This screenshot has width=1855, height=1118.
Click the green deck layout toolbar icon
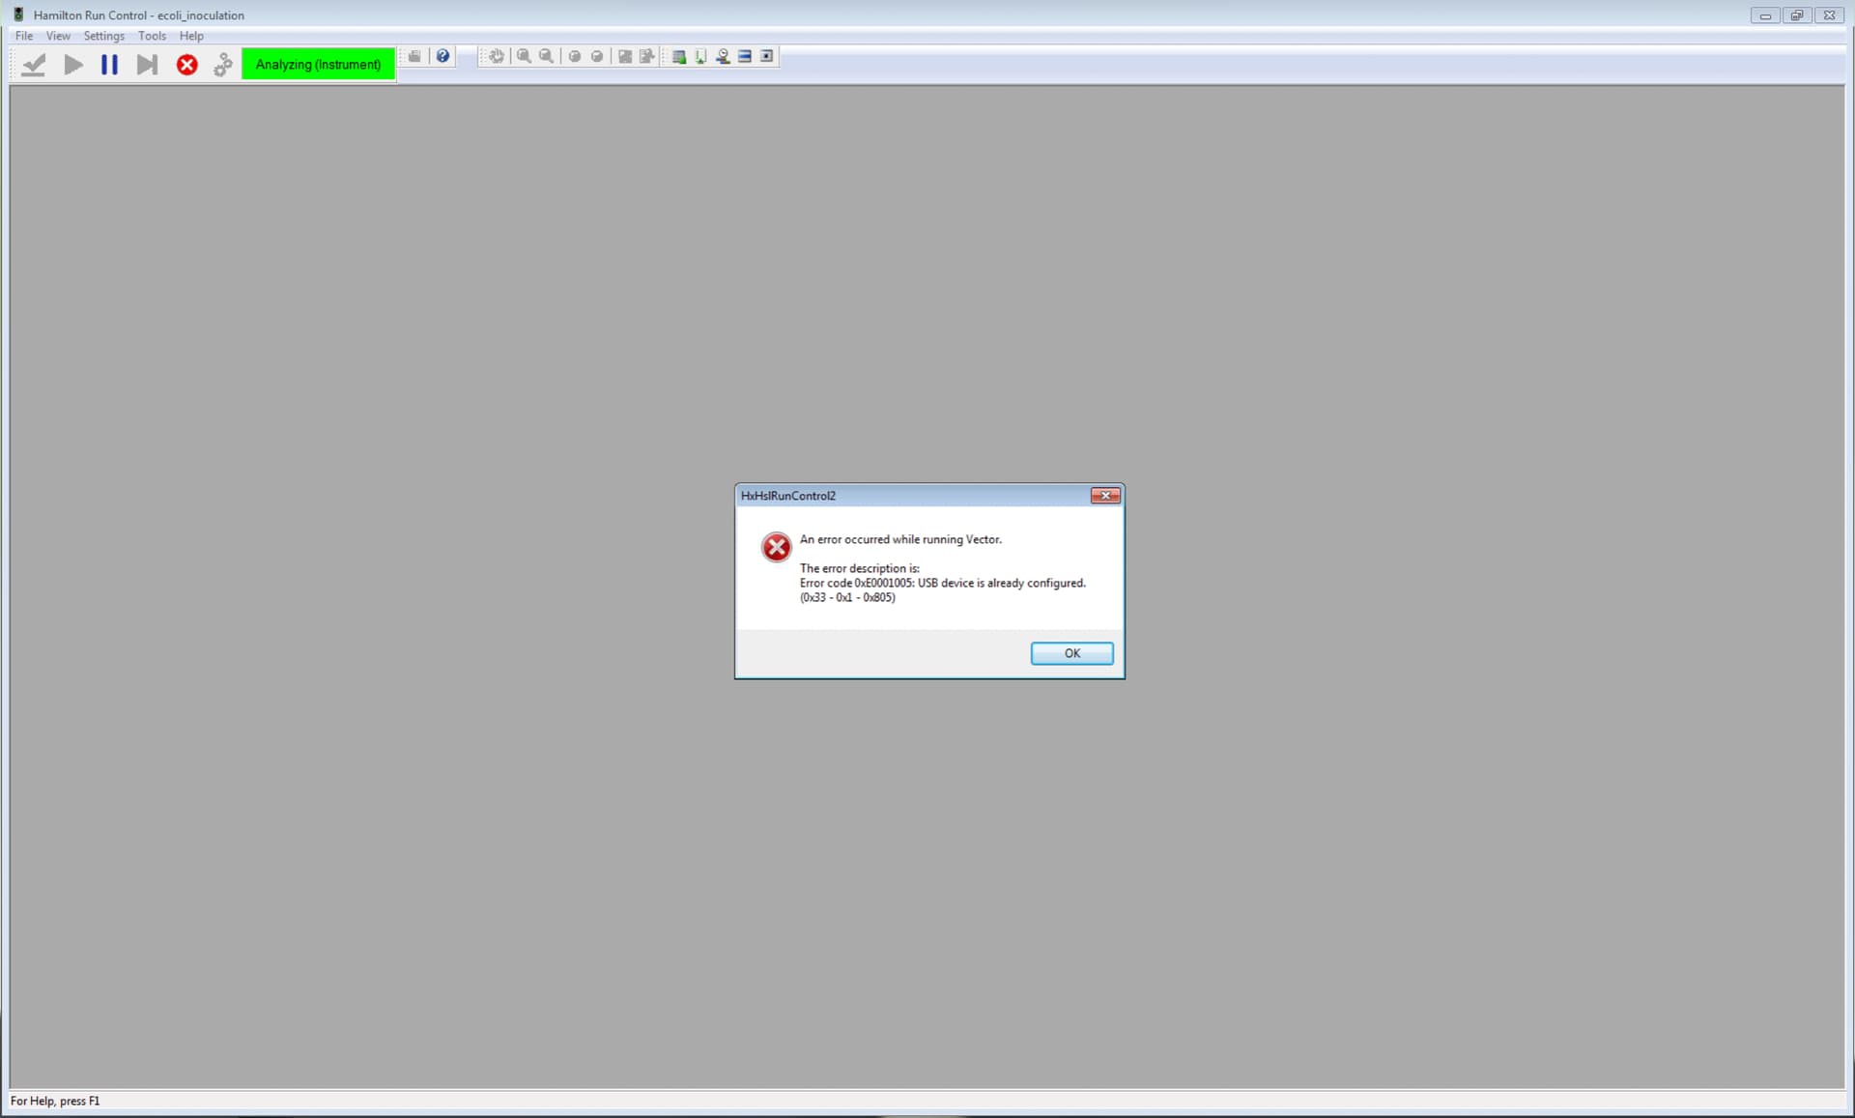(x=679, y=56)
